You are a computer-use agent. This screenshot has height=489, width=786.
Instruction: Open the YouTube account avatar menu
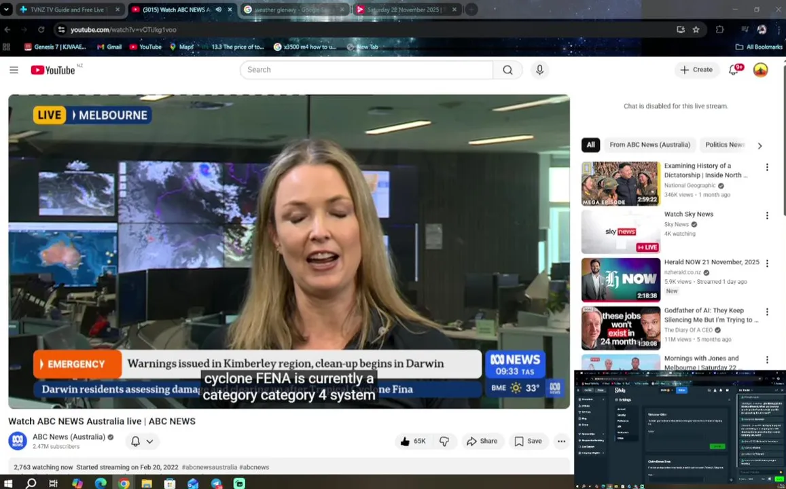(760, 70)
